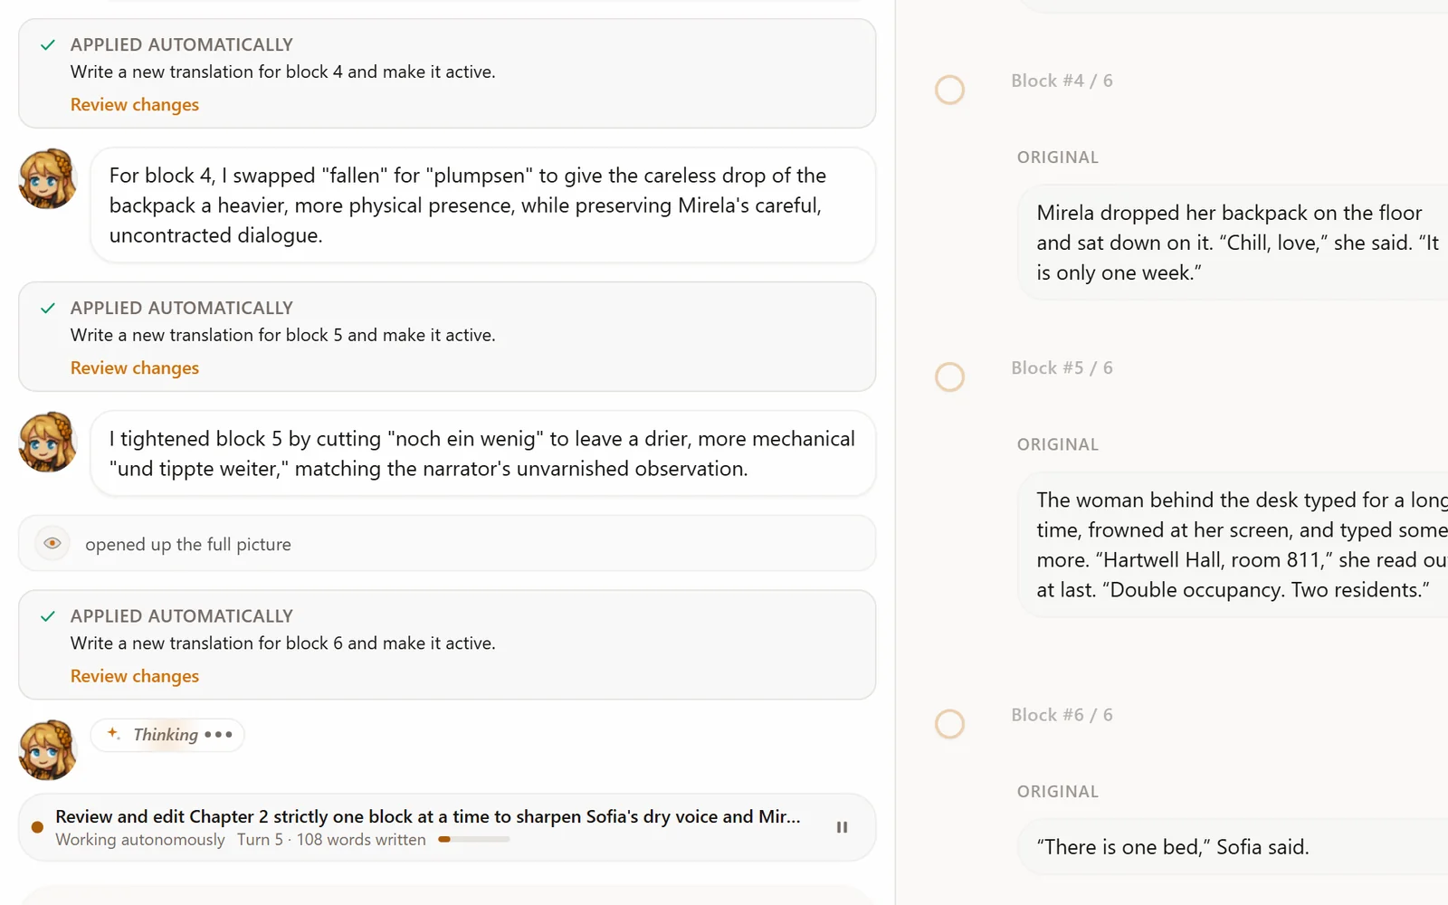
Task: Click the assistant avatar beside the block 4 message
Action: pos(48,178)
